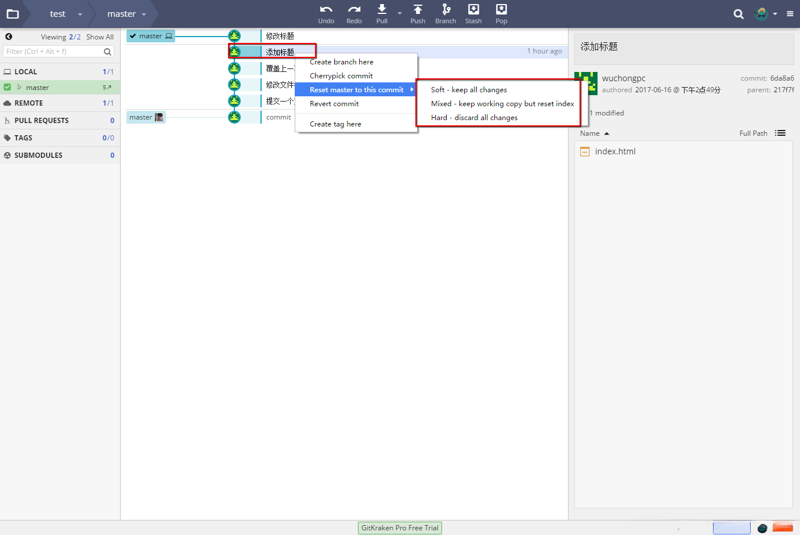Click the user profile avatar in the toolbar
The height and width of the screenshot is (535, 800).
coord(761,14)
